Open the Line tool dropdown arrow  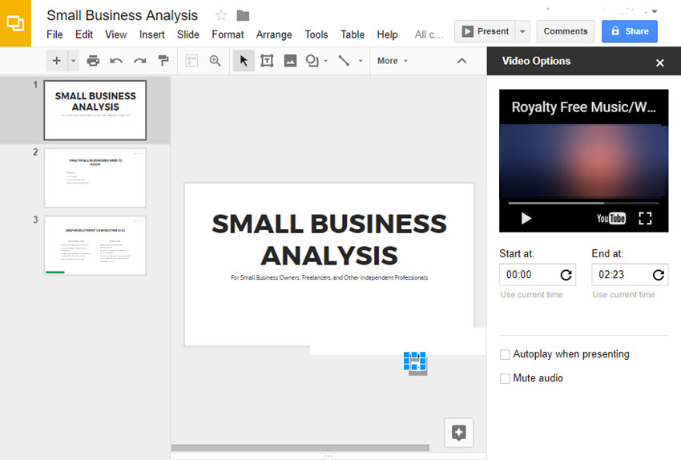tap(361, 61)
